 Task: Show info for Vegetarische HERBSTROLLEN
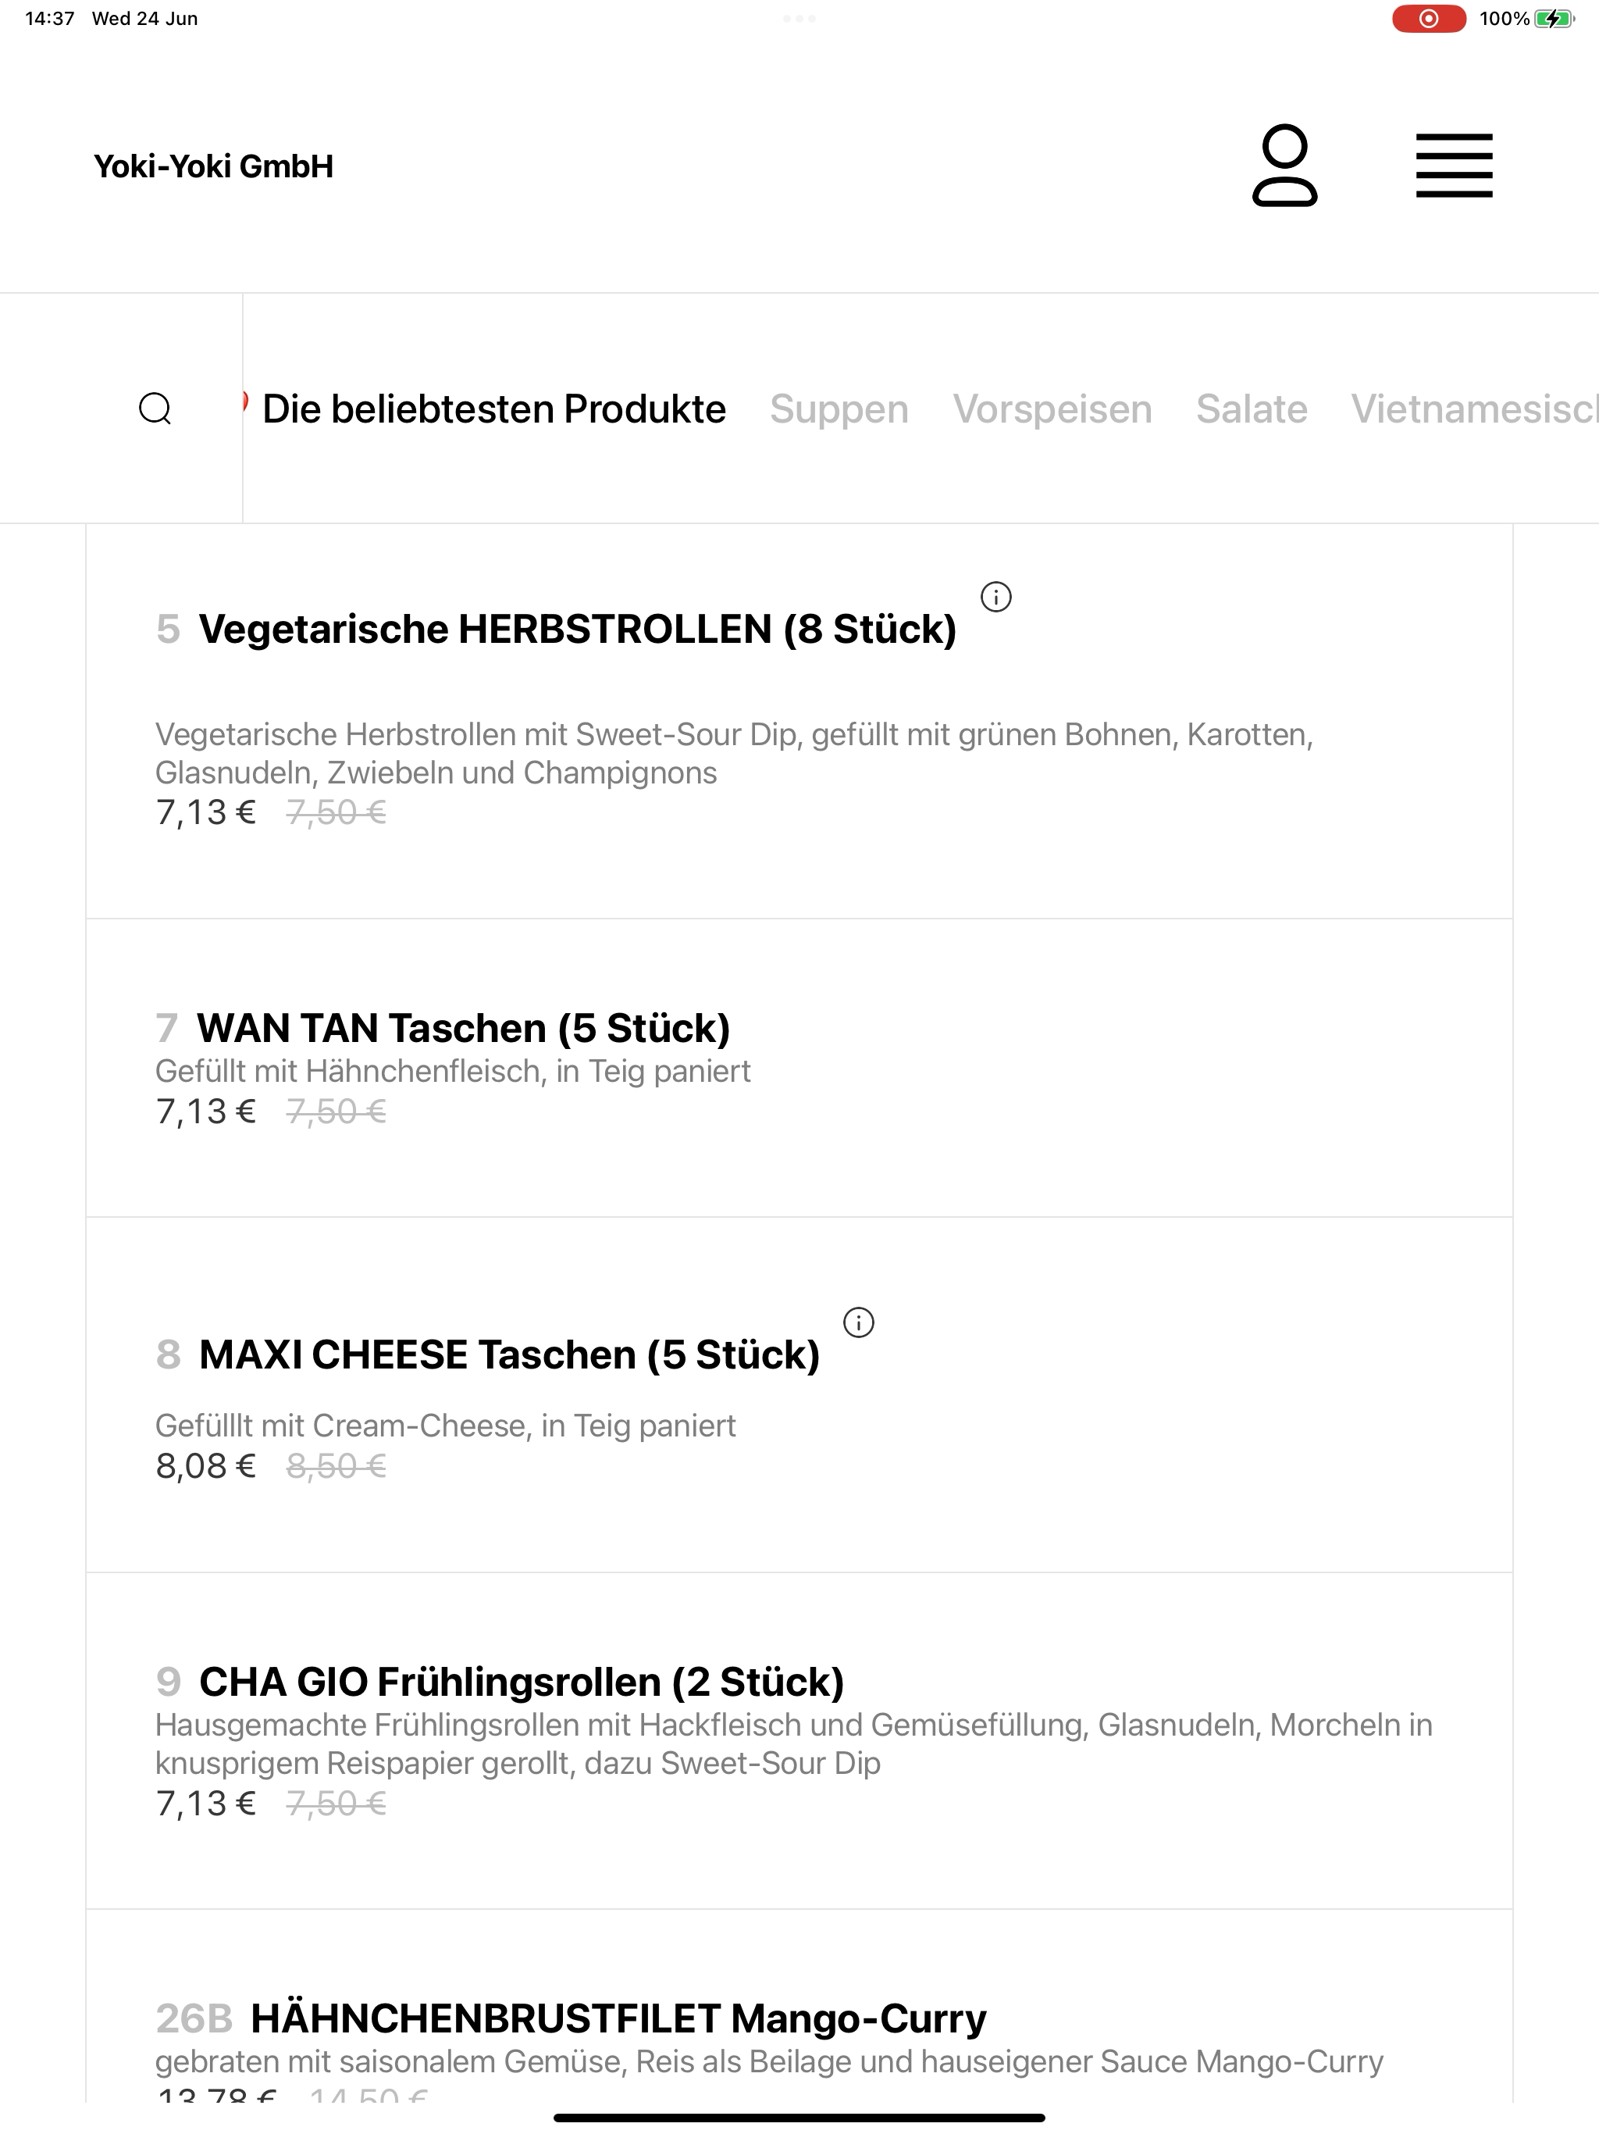click(x=996, y=598)
